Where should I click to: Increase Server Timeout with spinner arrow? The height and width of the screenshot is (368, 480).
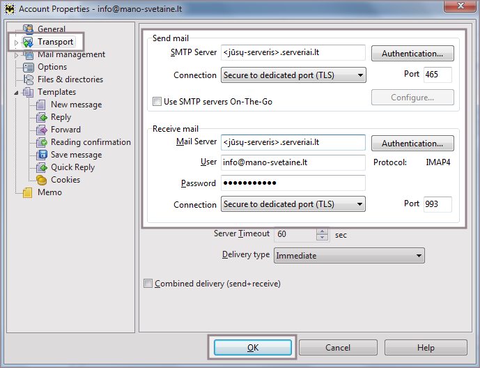coord(322,231)
